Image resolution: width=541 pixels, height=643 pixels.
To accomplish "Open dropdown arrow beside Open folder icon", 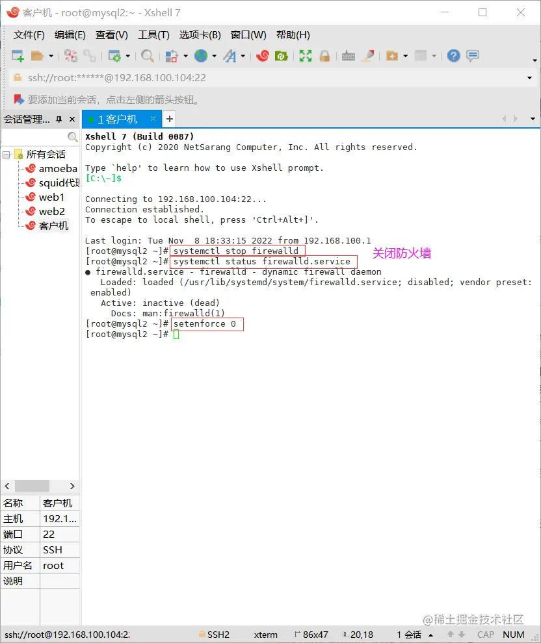I will click(51, 56).
